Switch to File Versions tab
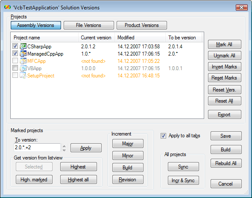The width and height of the screenshot is (252, 198). click(89, 25)
